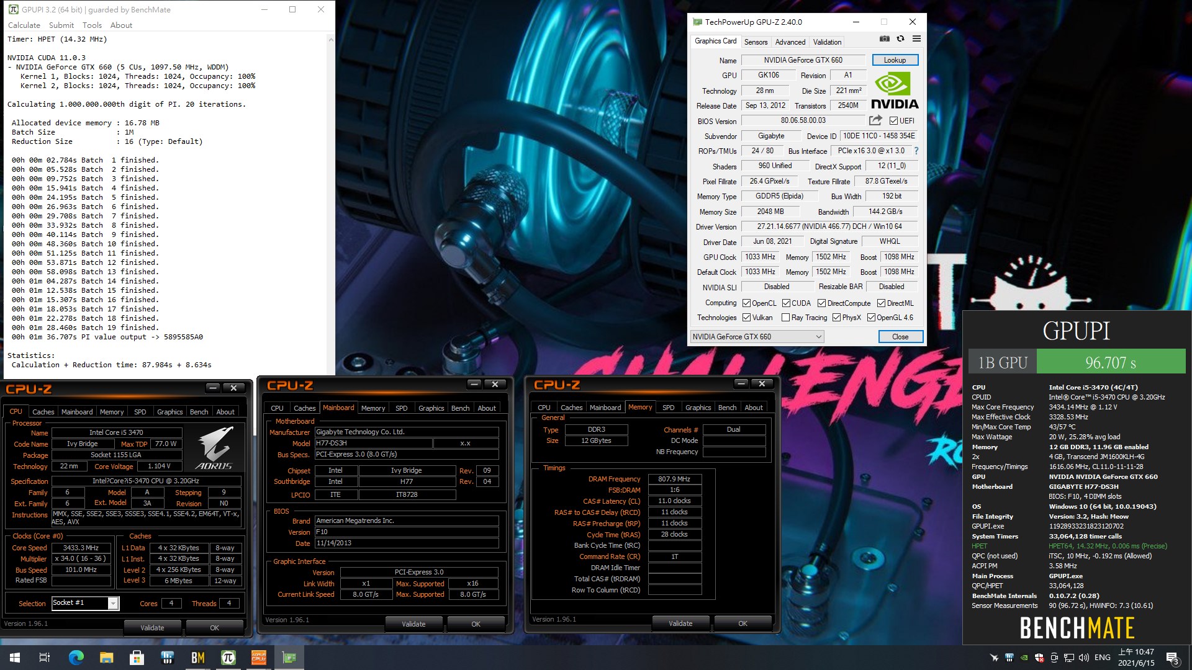Open Task View on the taskbar
1192x670 pixels.
click(45, 658)
